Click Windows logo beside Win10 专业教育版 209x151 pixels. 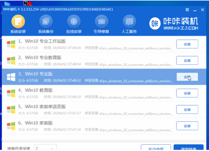coord(11,60)
